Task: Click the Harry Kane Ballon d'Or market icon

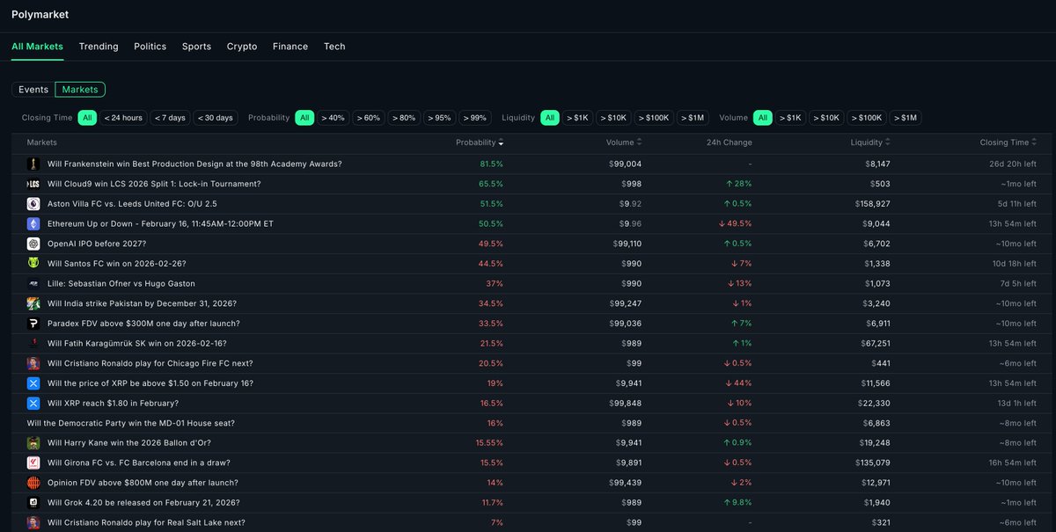Action: (x=33, y=443)
